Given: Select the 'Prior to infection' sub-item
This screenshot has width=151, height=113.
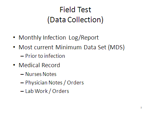Looking at the screenshot, I should (x=45, y=56).
